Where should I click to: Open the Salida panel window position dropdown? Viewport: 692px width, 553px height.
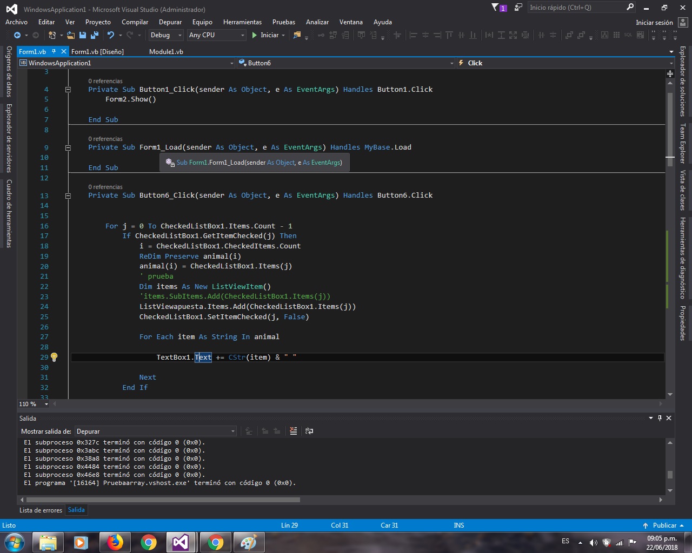click(651, 418)
